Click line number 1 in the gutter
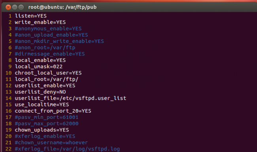Viewport: 257px width, 152px height. 10,16
